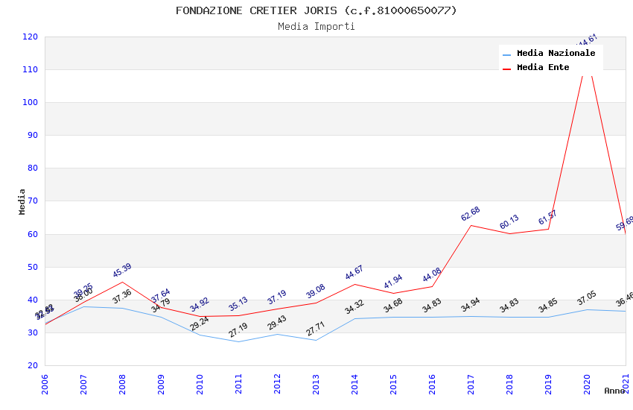Click the 110 value on the y-axis
The width and height of the screenshot is (633, 410).
(x=31, y=69)
